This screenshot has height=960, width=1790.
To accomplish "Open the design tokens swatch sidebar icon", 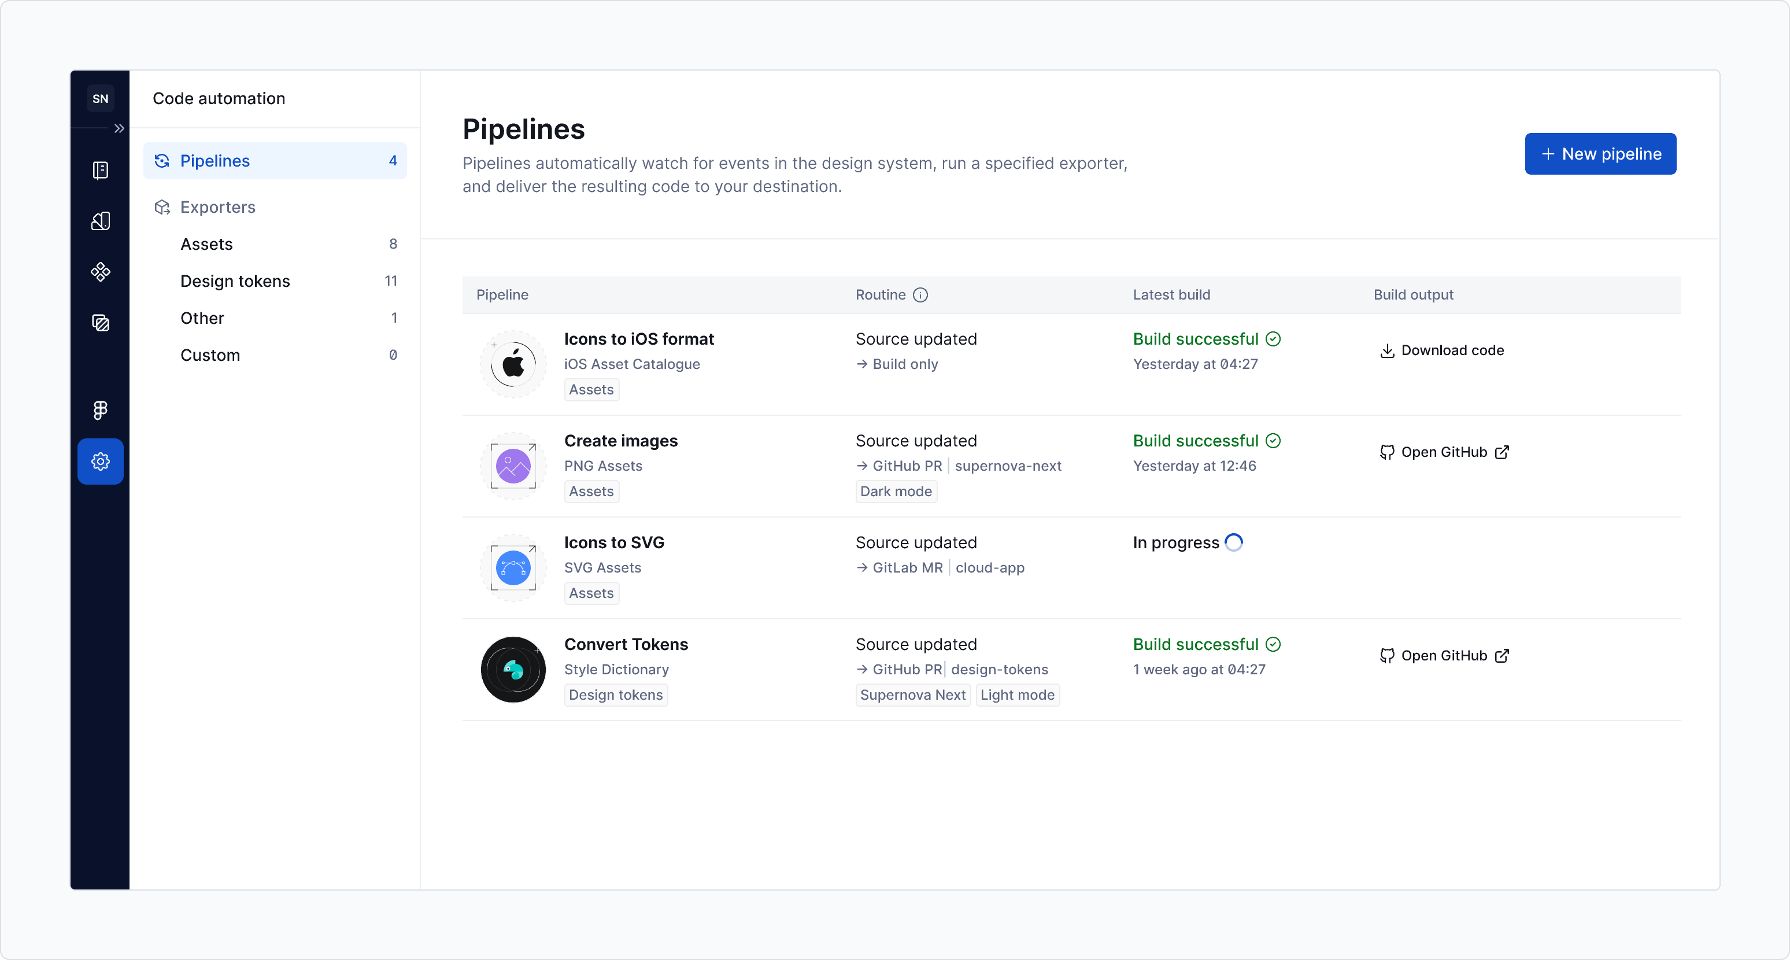I will (100, 221).
